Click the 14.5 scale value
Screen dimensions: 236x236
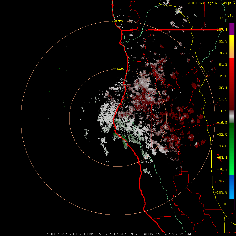click(223, 99)
